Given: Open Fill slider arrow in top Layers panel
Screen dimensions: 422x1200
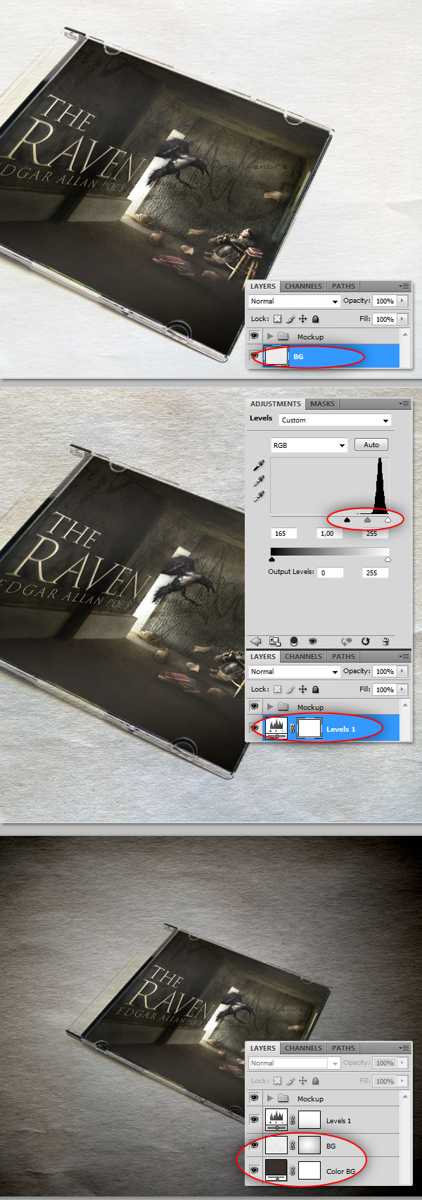Looking at the screenshot, I should [402, 319].
